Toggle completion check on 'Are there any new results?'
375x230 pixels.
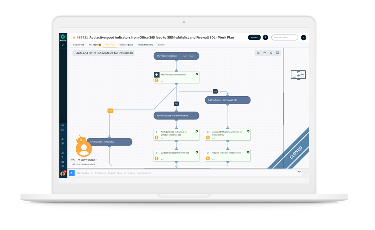pyautogui.click(x=197, y=74)
